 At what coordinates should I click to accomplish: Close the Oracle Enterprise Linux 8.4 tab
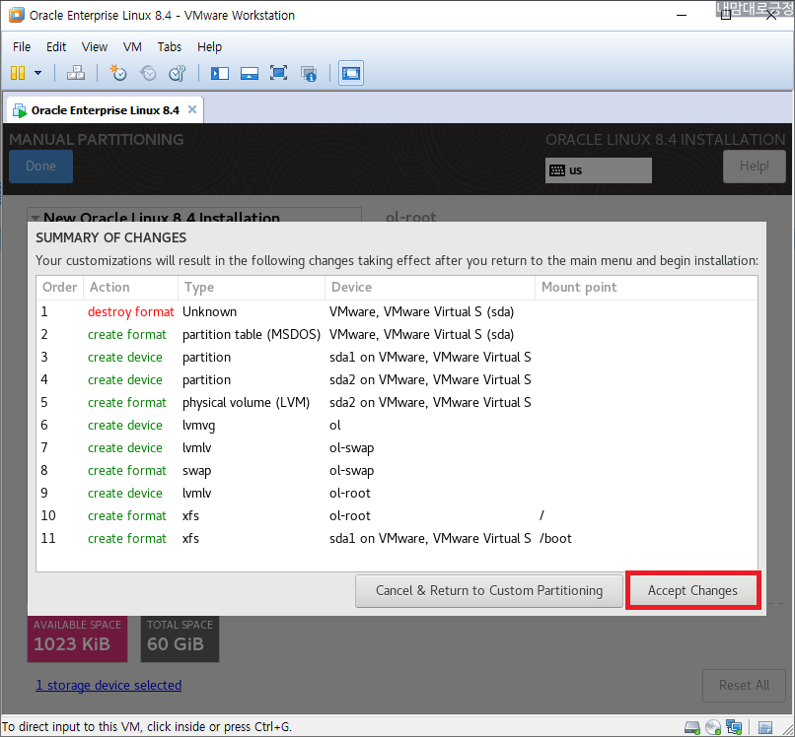[x=192, y=109]
